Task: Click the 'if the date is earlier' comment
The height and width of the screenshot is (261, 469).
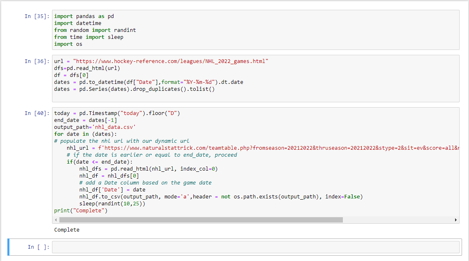Action: pyautogui.click(x=152, y=155)
